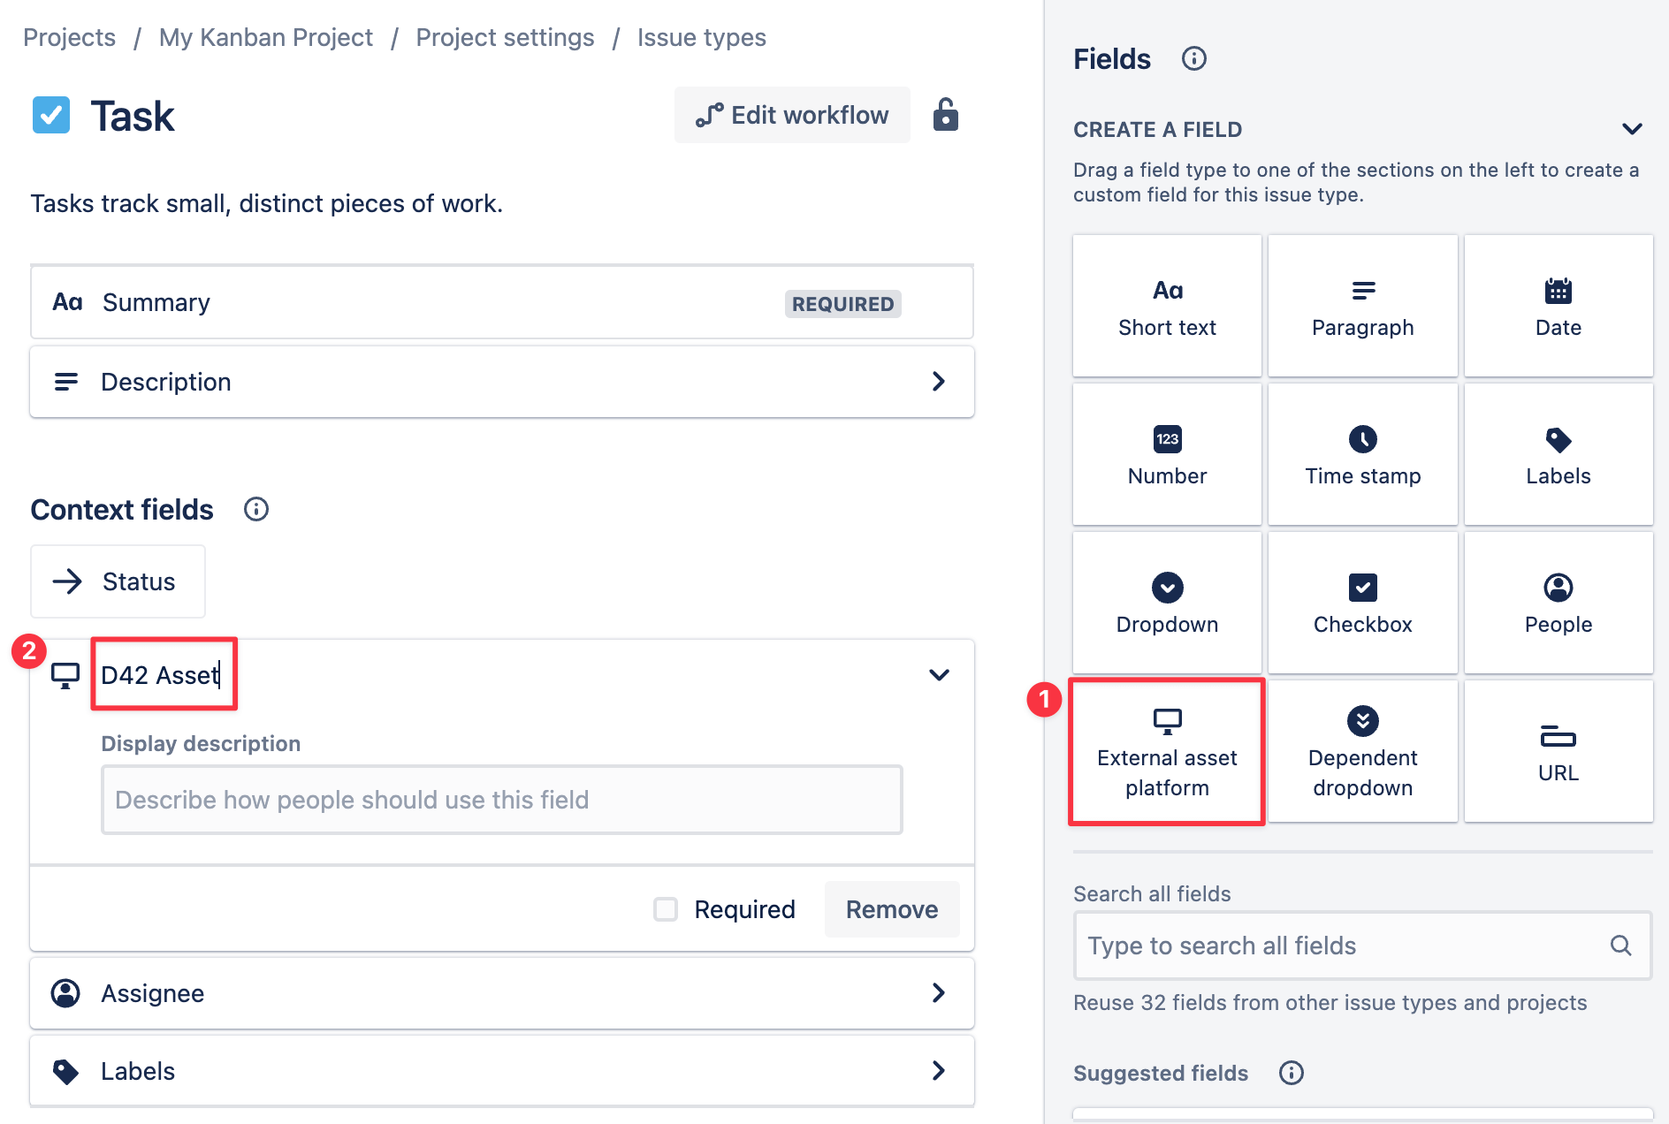
Task: Expand the Description field row
Action: [939, 382]
